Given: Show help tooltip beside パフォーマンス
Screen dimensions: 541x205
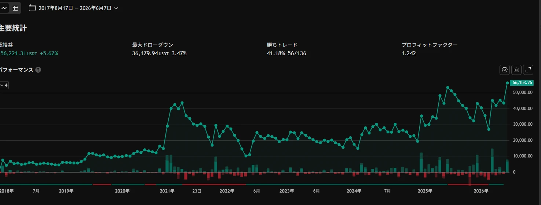Looking at the screenshot, I should (38, 70).
